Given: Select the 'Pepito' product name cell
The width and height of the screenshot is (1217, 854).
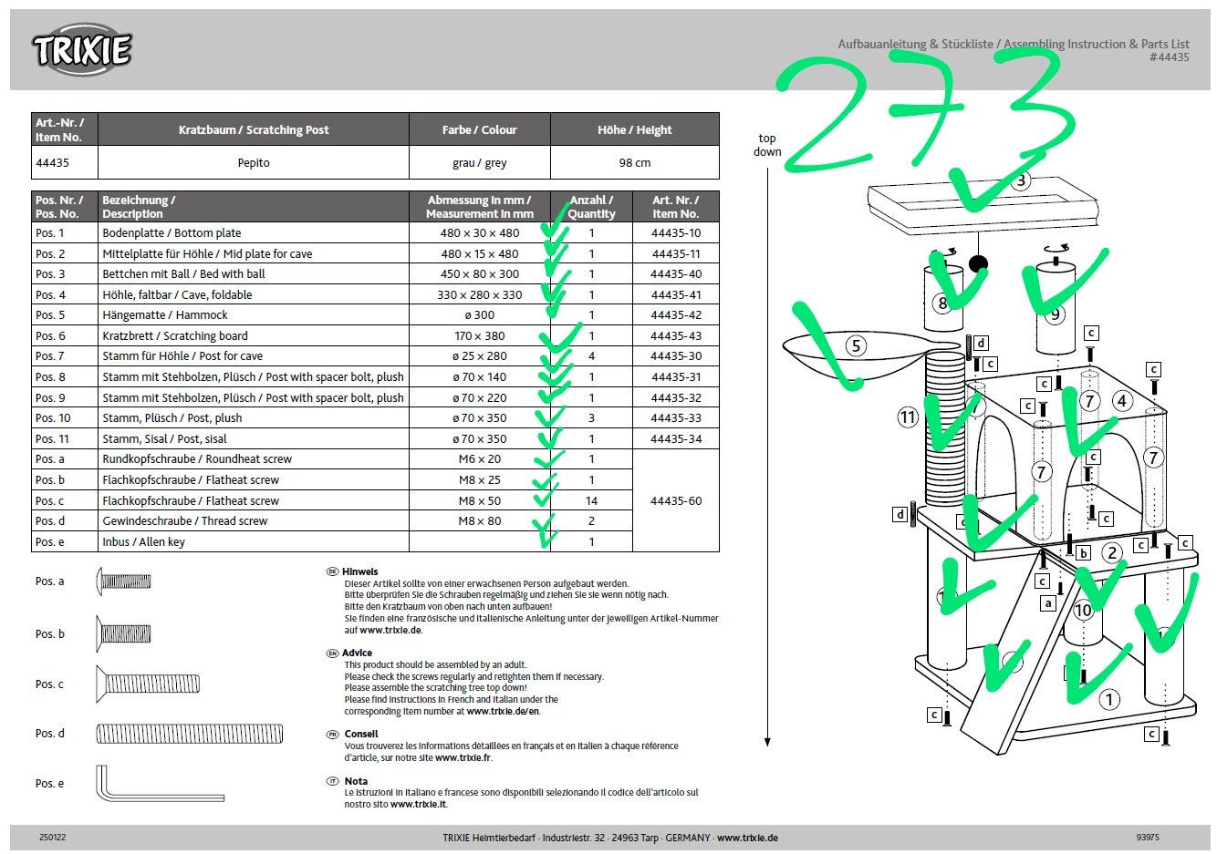Looking at the screenshot, I should [254, 162].
